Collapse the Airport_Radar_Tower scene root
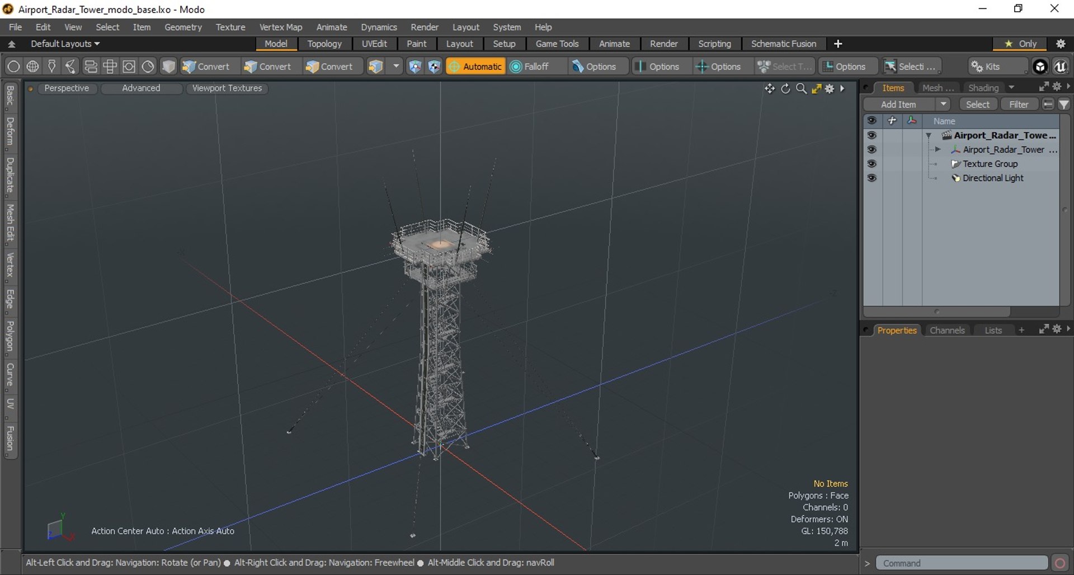Image resolution: width=1074 pixels, height=575 pixels. click(929, 135)
